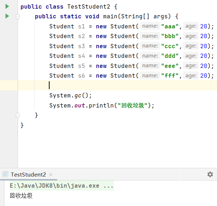Collapse the main method's closing fold marker
Image resolution: width=217 pixels, height=206 pixels.
[18, 115]
